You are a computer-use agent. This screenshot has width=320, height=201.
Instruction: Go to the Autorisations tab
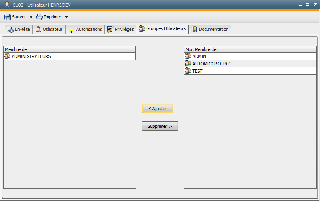point(85,30)
